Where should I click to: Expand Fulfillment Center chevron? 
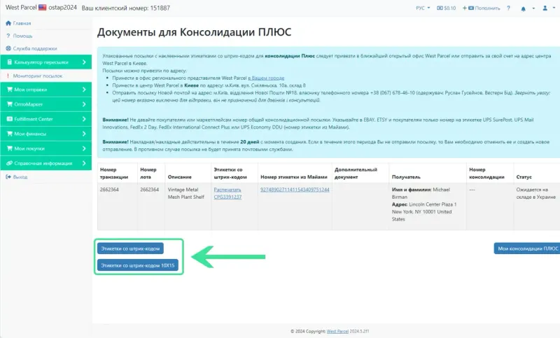pyautogui.click(x=84, y=119)
